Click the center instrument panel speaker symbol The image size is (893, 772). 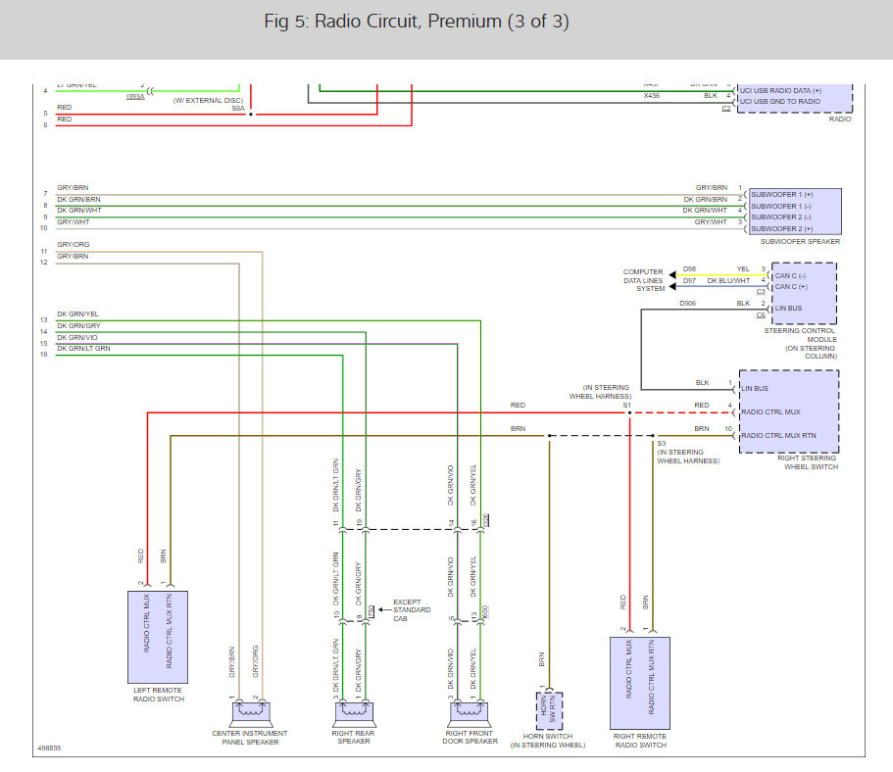[251, 713]
